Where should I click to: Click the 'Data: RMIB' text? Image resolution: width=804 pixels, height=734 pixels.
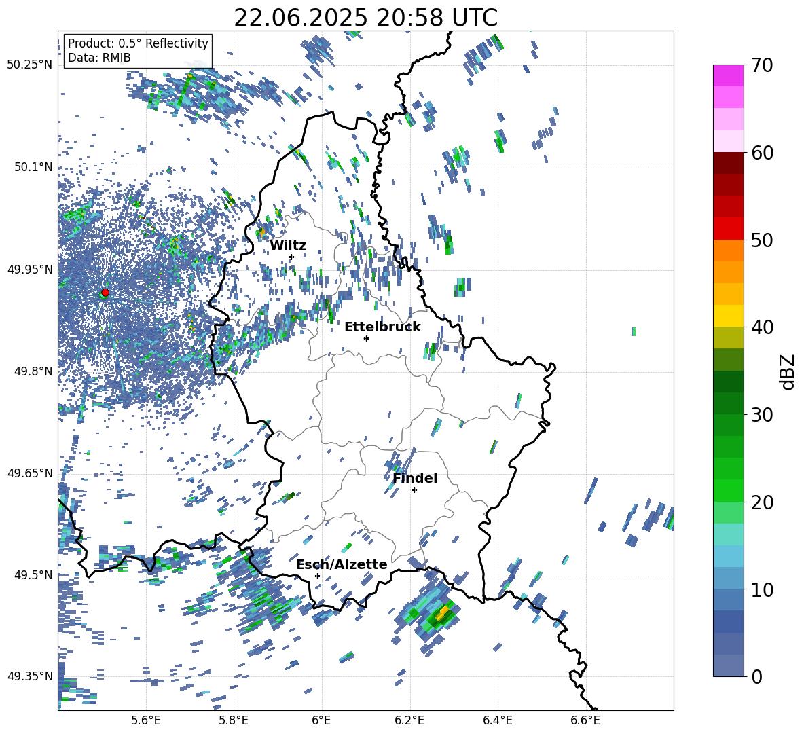[x=99, y=58]
